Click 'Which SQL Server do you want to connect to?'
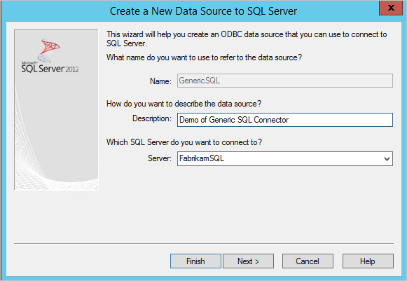Image resolution: width=407 pixels, height=281 pixels. tap(184, 142)
